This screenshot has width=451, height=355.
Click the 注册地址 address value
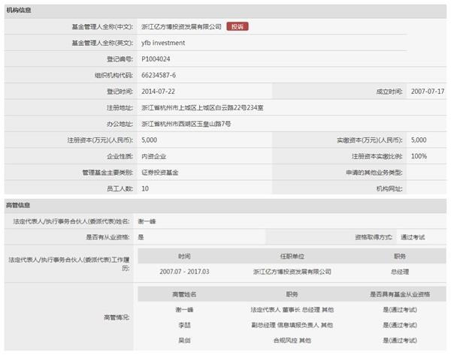(202, 107)
